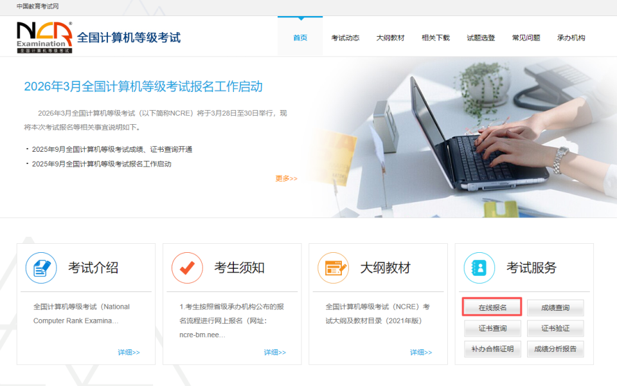Open news 2025年9月成绩、证书查询开通
The width and height of the screenshot is (617, 386).
coord(112,149)
